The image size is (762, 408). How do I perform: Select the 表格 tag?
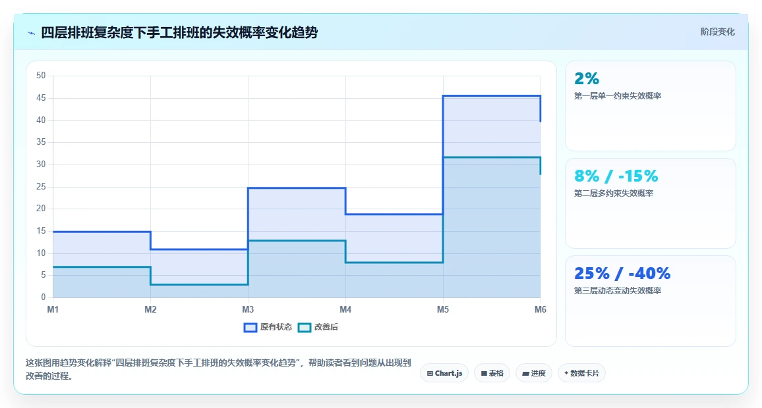pyautogui.click(x=492, y=373)
